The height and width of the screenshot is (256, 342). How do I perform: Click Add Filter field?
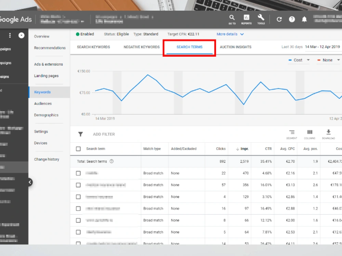pyautogui.click(x=104, y=134)
